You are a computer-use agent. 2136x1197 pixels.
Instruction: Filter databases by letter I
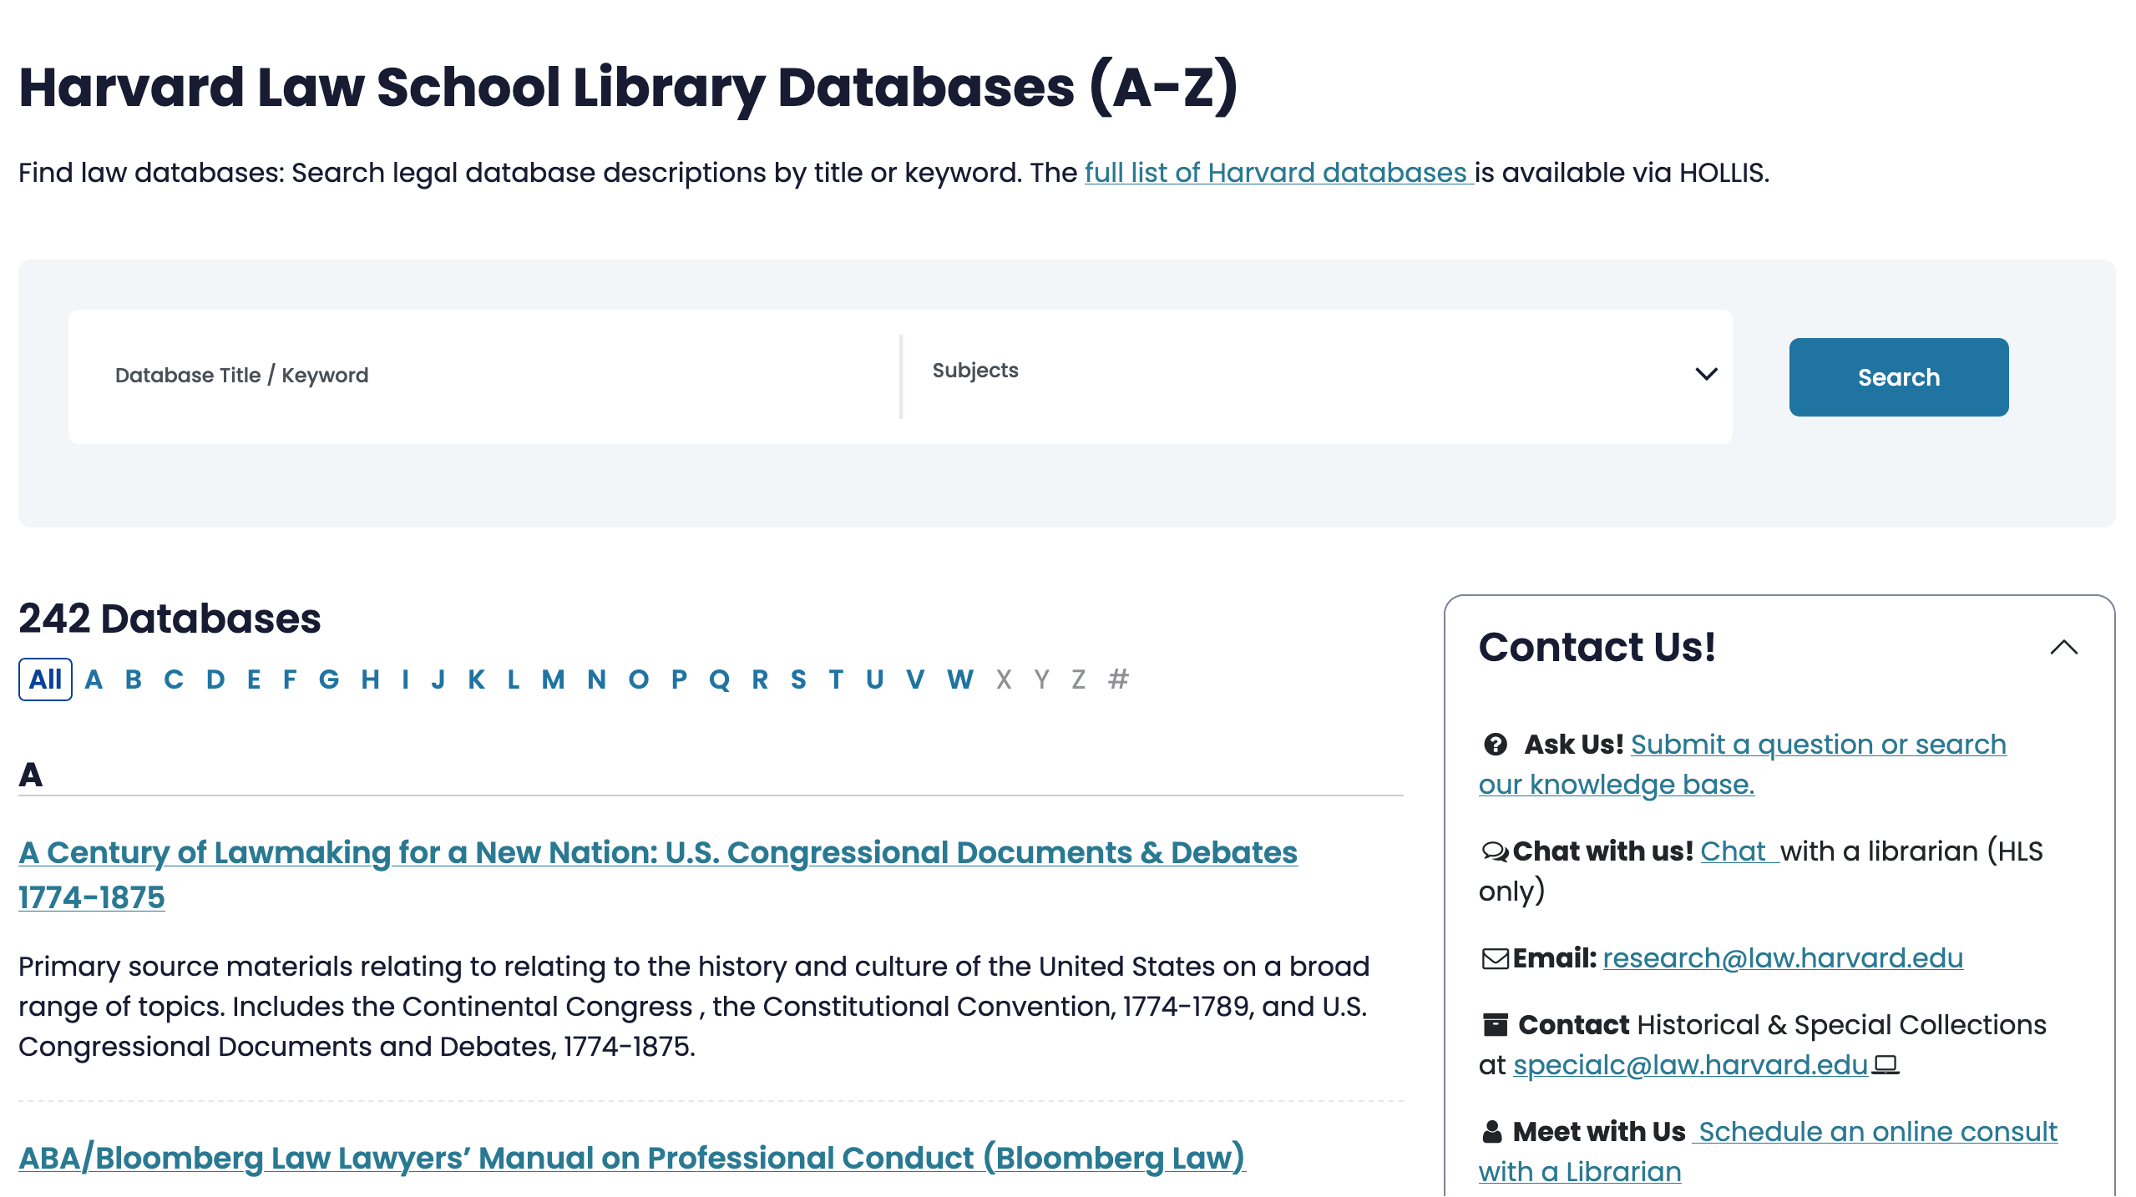[x=405, y=679]
